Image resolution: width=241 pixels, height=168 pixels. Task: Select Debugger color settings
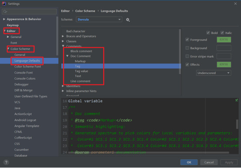coord(21,84)
